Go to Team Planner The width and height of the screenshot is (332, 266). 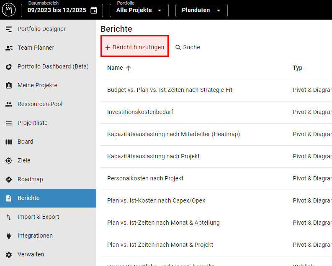coord(48,48)
